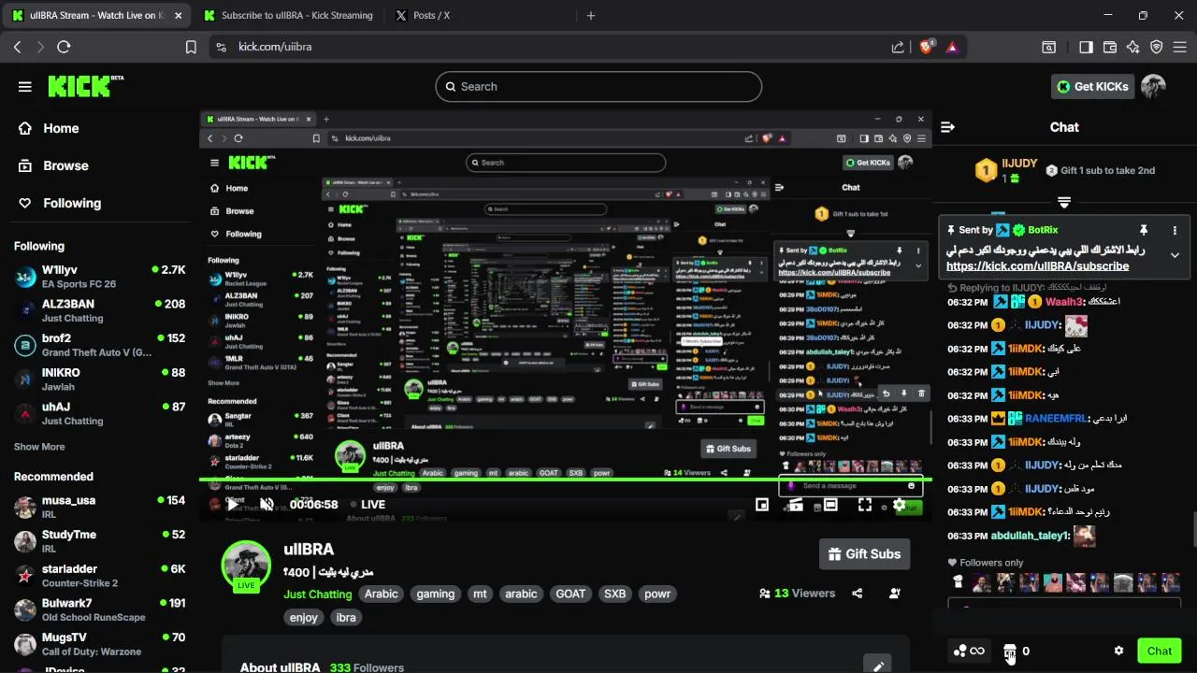Open starladder recommended channel

coord(100,575)
